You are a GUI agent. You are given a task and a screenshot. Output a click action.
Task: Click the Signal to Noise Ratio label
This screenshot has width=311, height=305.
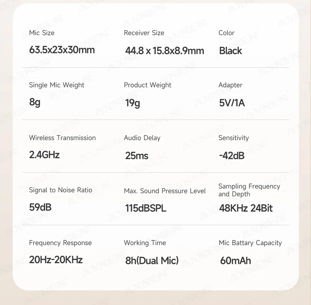pos(61,190)
